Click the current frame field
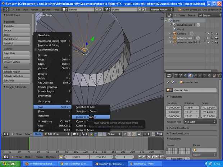This screenshot has height=167, width=223. pyautogui.click(x=124, y=157)
